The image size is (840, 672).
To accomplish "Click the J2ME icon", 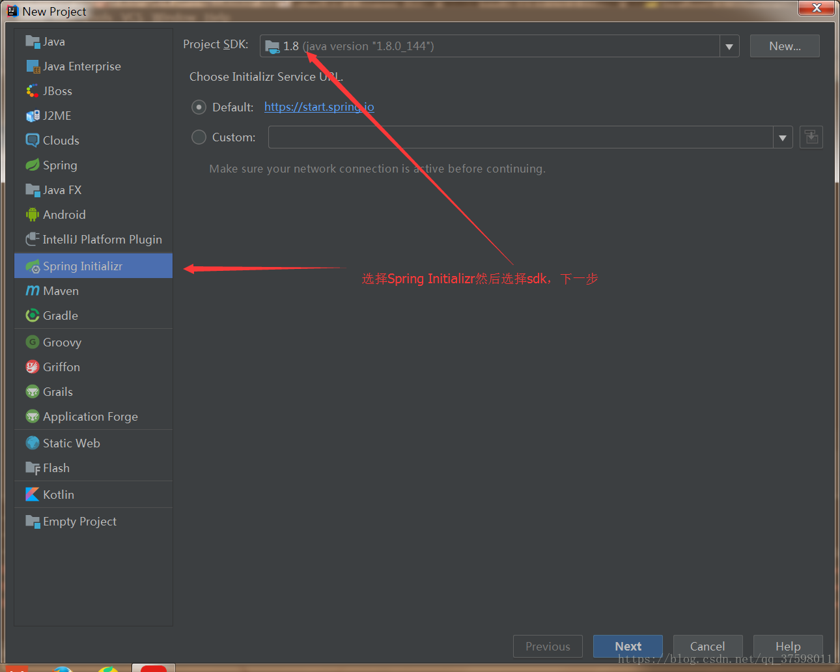I will tap(33, 116).
